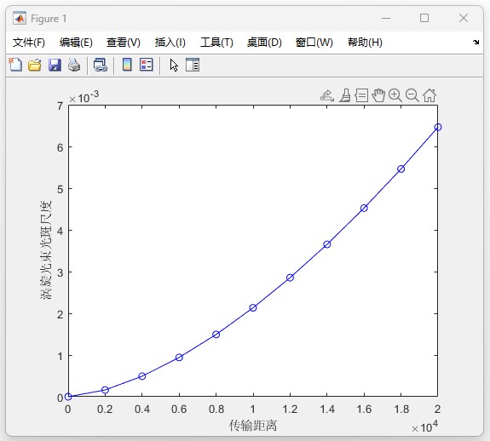This screenshot has height=441, width=490.
Task: Insert a legend using the toolbar icon
Action: [147, 65]
